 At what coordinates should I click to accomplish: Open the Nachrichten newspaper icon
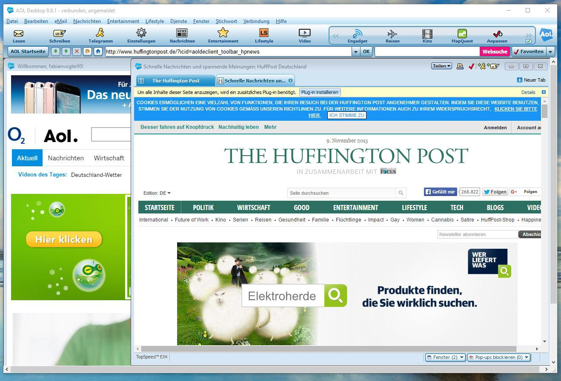(182, 35)
